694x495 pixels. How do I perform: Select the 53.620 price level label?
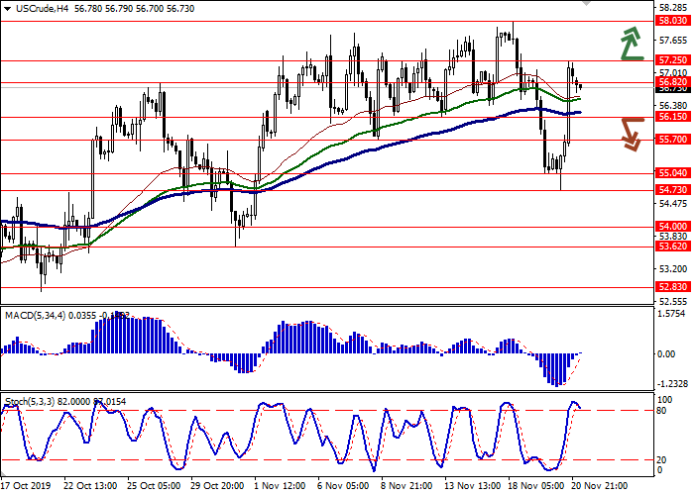(x=673, y=247)
